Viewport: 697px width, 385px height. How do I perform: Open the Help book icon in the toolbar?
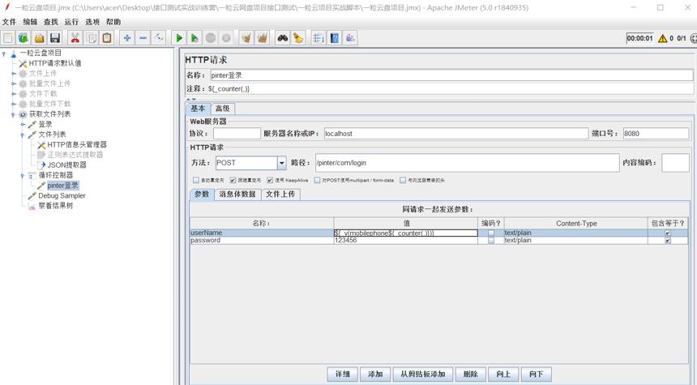[335, 38]
